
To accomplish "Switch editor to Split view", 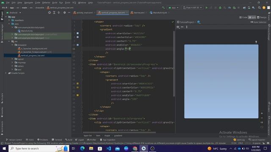I will (252, 17).
